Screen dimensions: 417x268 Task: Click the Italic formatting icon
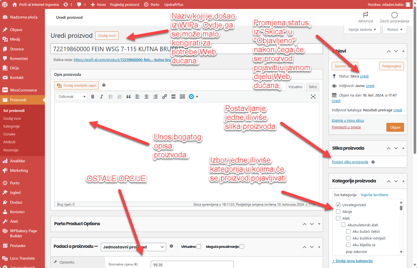pos(102,97)
